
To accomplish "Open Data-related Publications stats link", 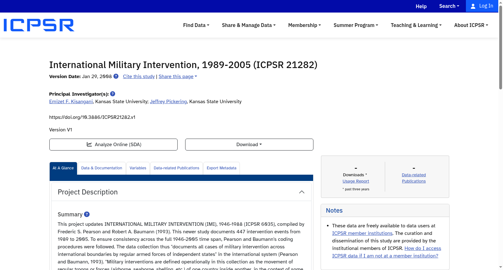I will [x=414, y=178].
